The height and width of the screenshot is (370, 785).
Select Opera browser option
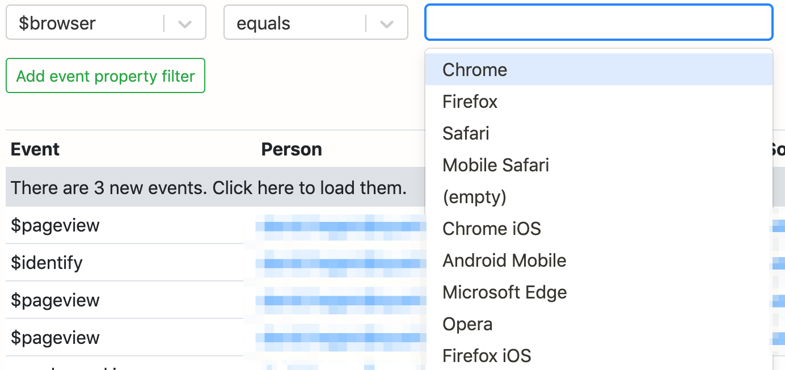(467, 324)
